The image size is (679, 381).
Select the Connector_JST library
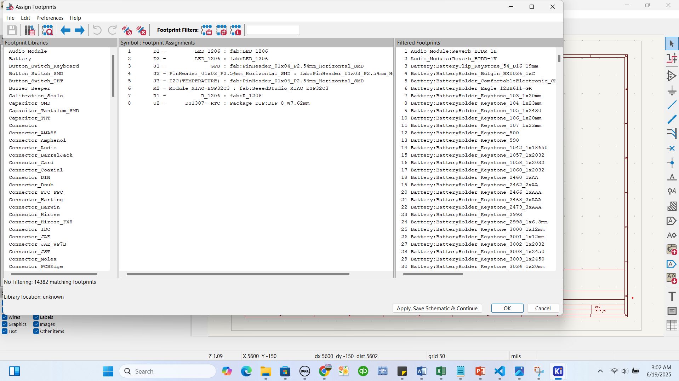click(x=30, y=252)
